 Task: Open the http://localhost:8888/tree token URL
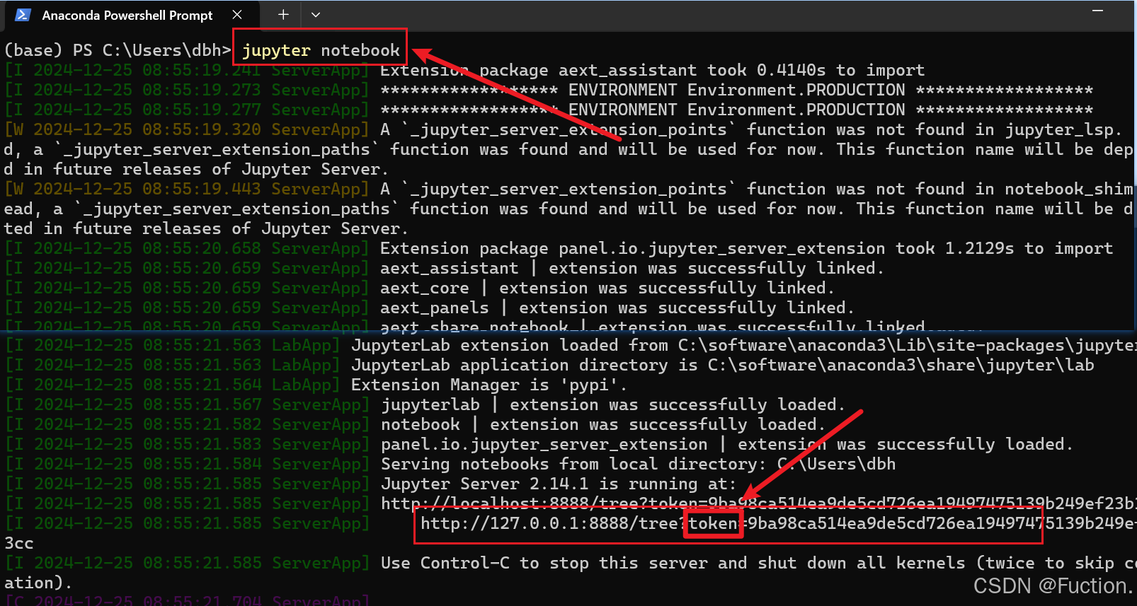point(758,503)
